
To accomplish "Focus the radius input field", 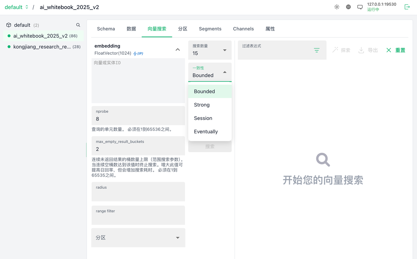I will (x=138, y=192).
